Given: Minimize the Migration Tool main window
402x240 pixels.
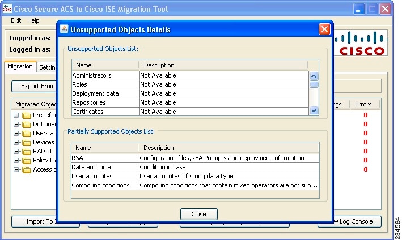Looking at the screenshot, I should (359, 9).
